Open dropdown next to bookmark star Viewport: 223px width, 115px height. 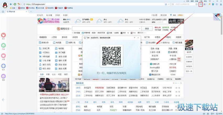coord(169,4)
